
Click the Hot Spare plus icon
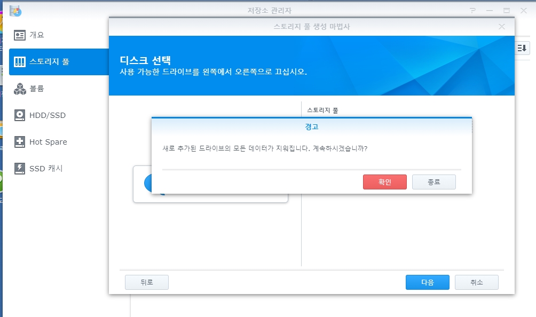[19, 142]
